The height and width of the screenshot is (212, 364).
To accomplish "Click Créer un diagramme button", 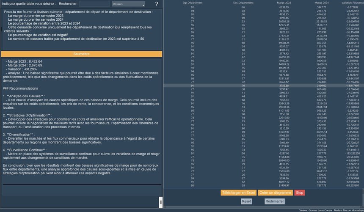I will 275,193.
